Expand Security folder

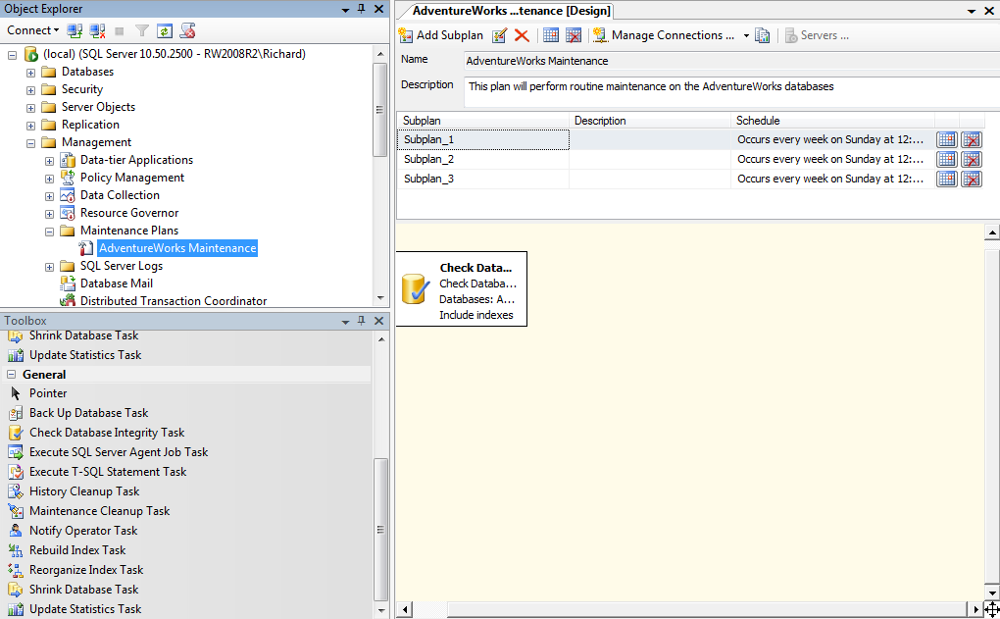tap(30, 90)
